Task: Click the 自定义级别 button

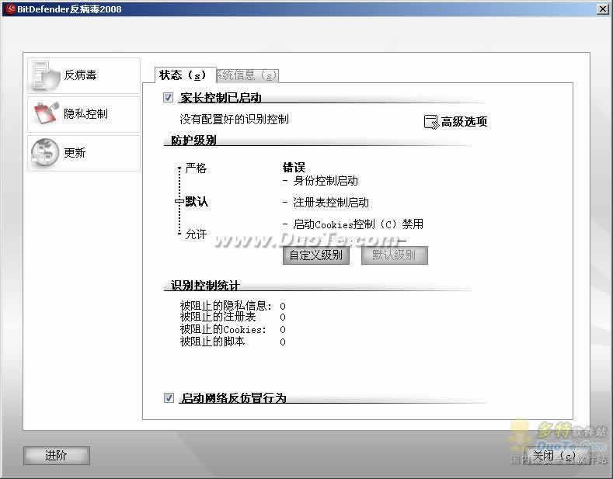Action: click(x=316, y=255)
